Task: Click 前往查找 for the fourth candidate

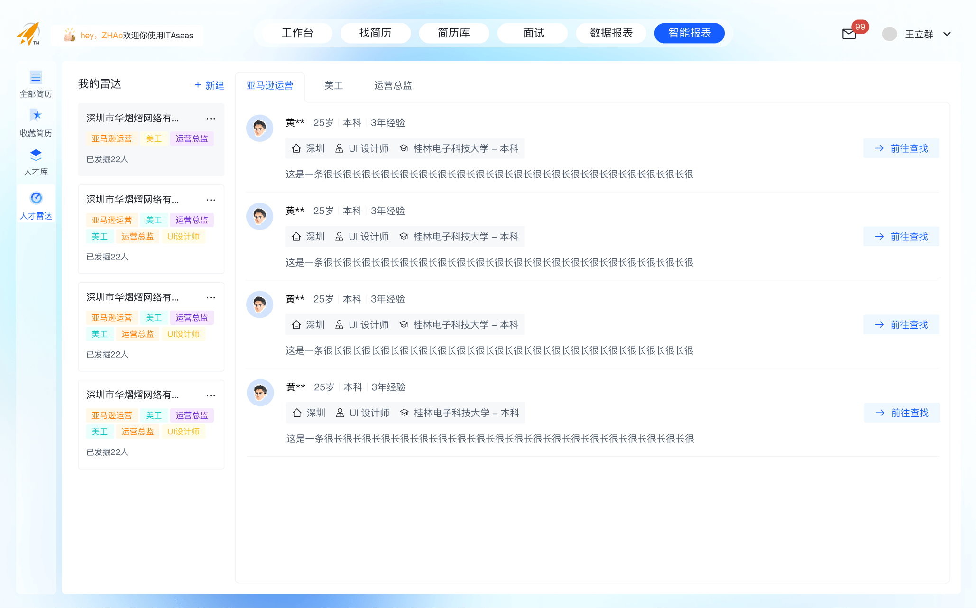Action: (902, 413)
